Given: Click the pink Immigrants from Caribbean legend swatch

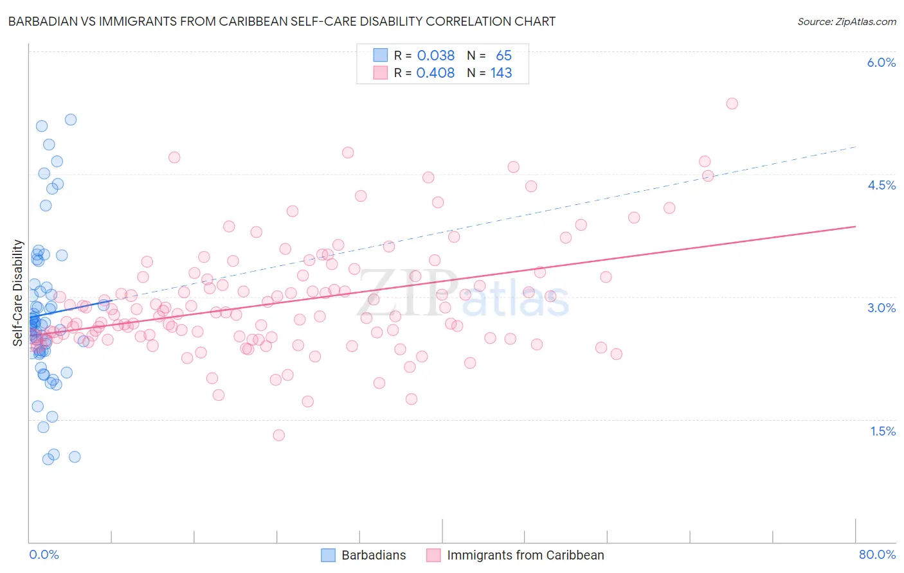Looking at the screenshot, I should pyautogui.click(x=433, y=555).
